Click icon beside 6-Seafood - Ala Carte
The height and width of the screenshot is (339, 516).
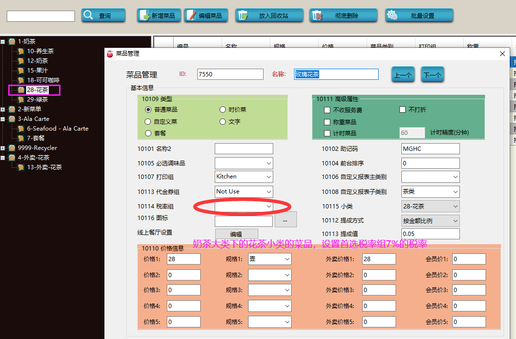point(21,129)
